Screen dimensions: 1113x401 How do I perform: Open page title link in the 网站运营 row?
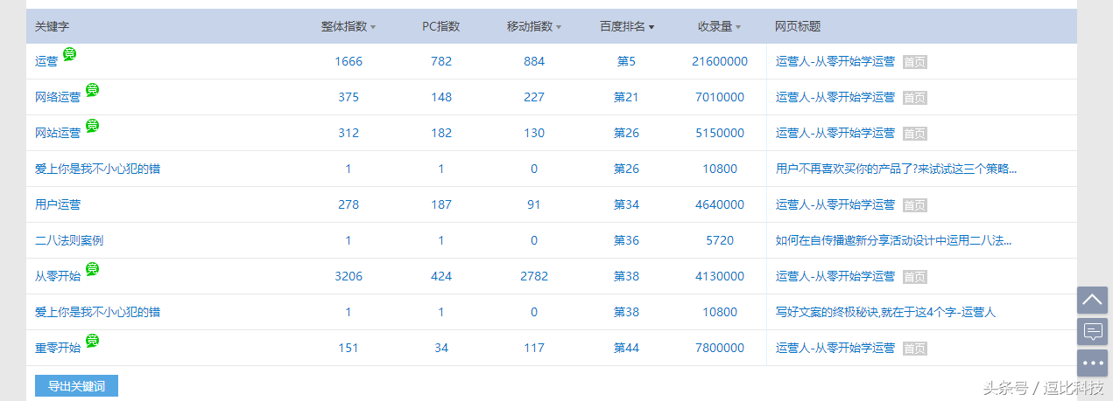point(835,134)
